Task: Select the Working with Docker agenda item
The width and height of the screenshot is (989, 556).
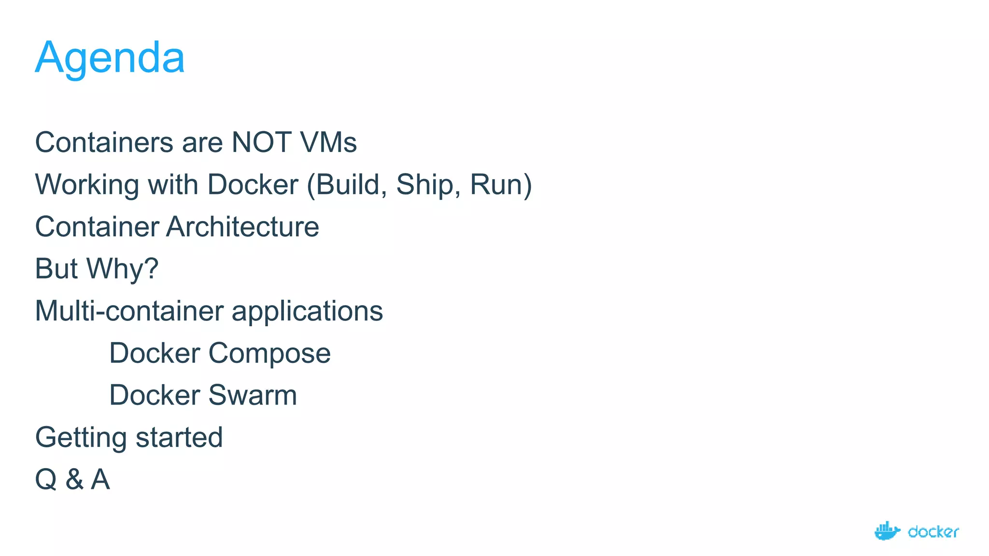Action: click(x=283, y=184)
